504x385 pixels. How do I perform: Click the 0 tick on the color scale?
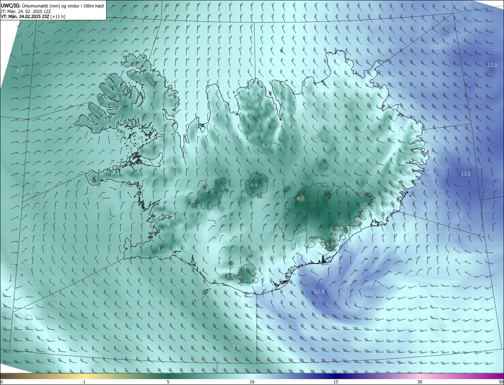[x=2, y=382]
